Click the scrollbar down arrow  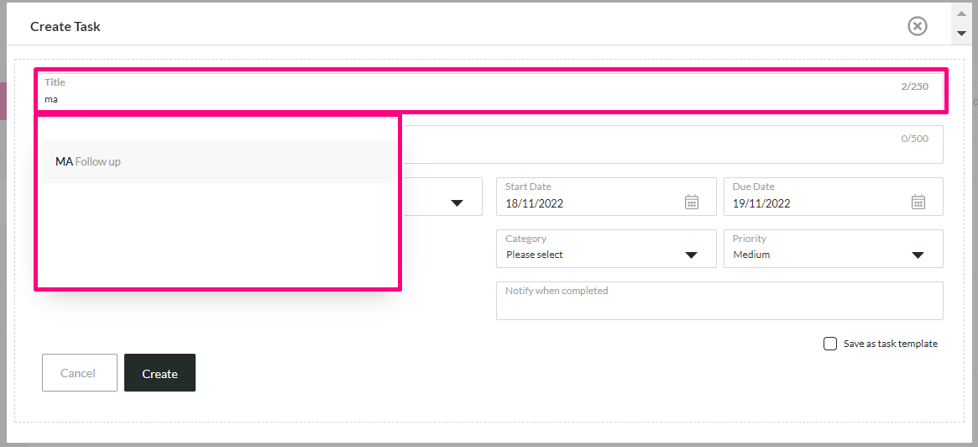(x=961, y=33)
